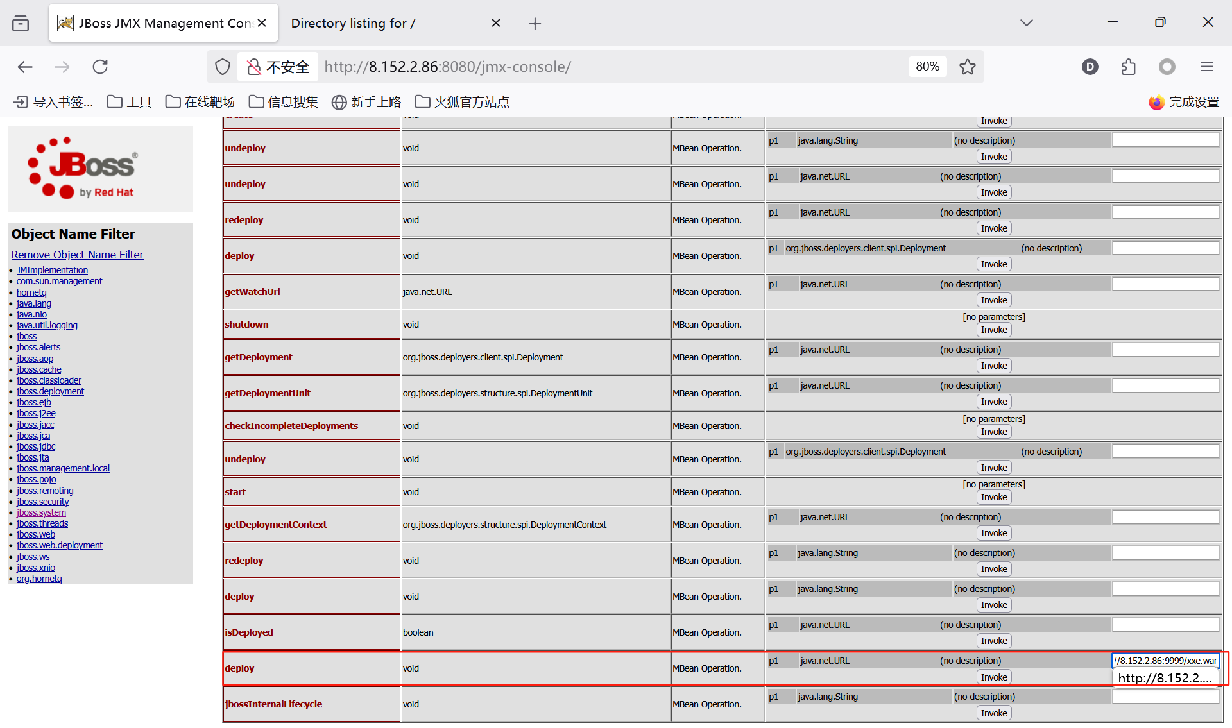Reload the JMX console page
The height and width of the screenshot is (728, 1232).
[x=100, y=67]
